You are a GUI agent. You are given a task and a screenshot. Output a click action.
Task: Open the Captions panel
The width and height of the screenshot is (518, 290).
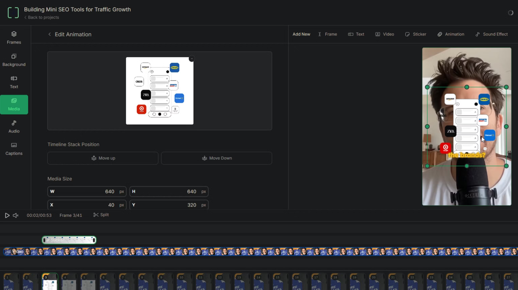coord(14,149)
